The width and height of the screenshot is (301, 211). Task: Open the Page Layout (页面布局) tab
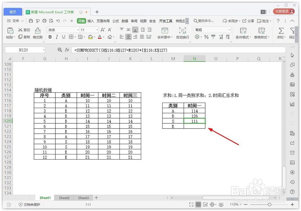tap(103, 21)
